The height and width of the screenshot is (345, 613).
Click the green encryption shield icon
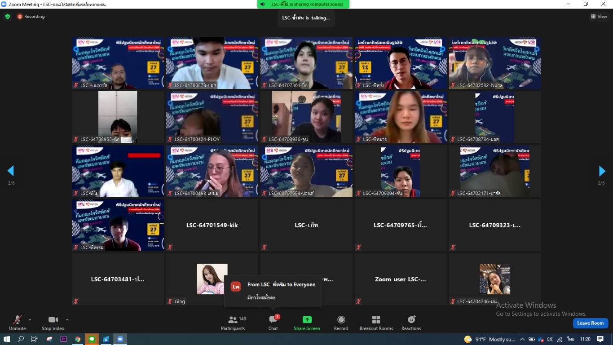click(8, 16)
